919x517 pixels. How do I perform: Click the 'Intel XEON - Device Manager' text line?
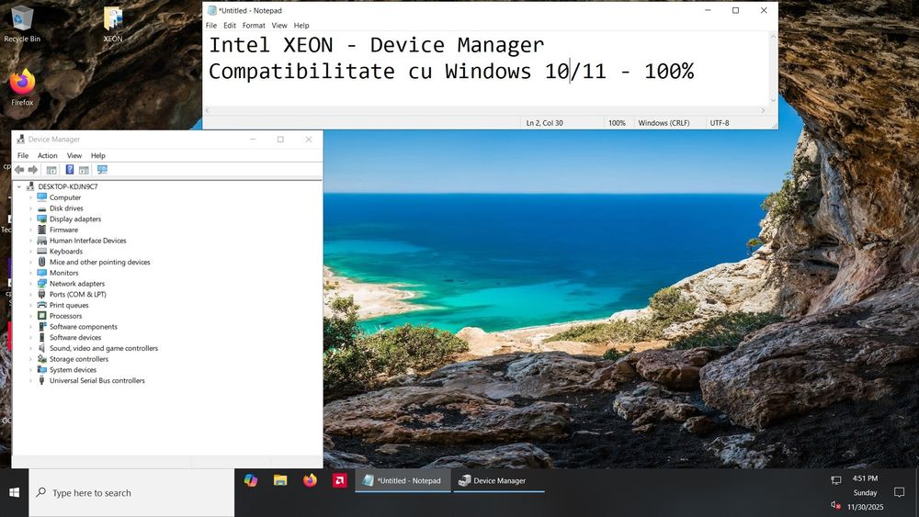coord(376,45)
